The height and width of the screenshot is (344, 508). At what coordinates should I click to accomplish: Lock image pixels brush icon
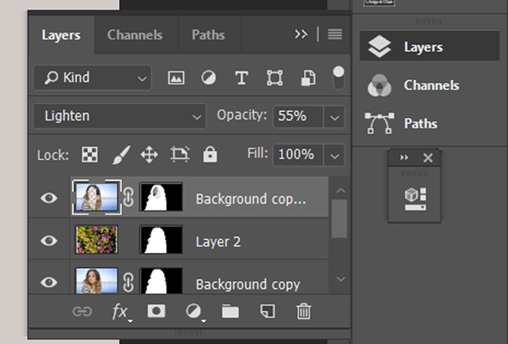click(x=121, y=155)
